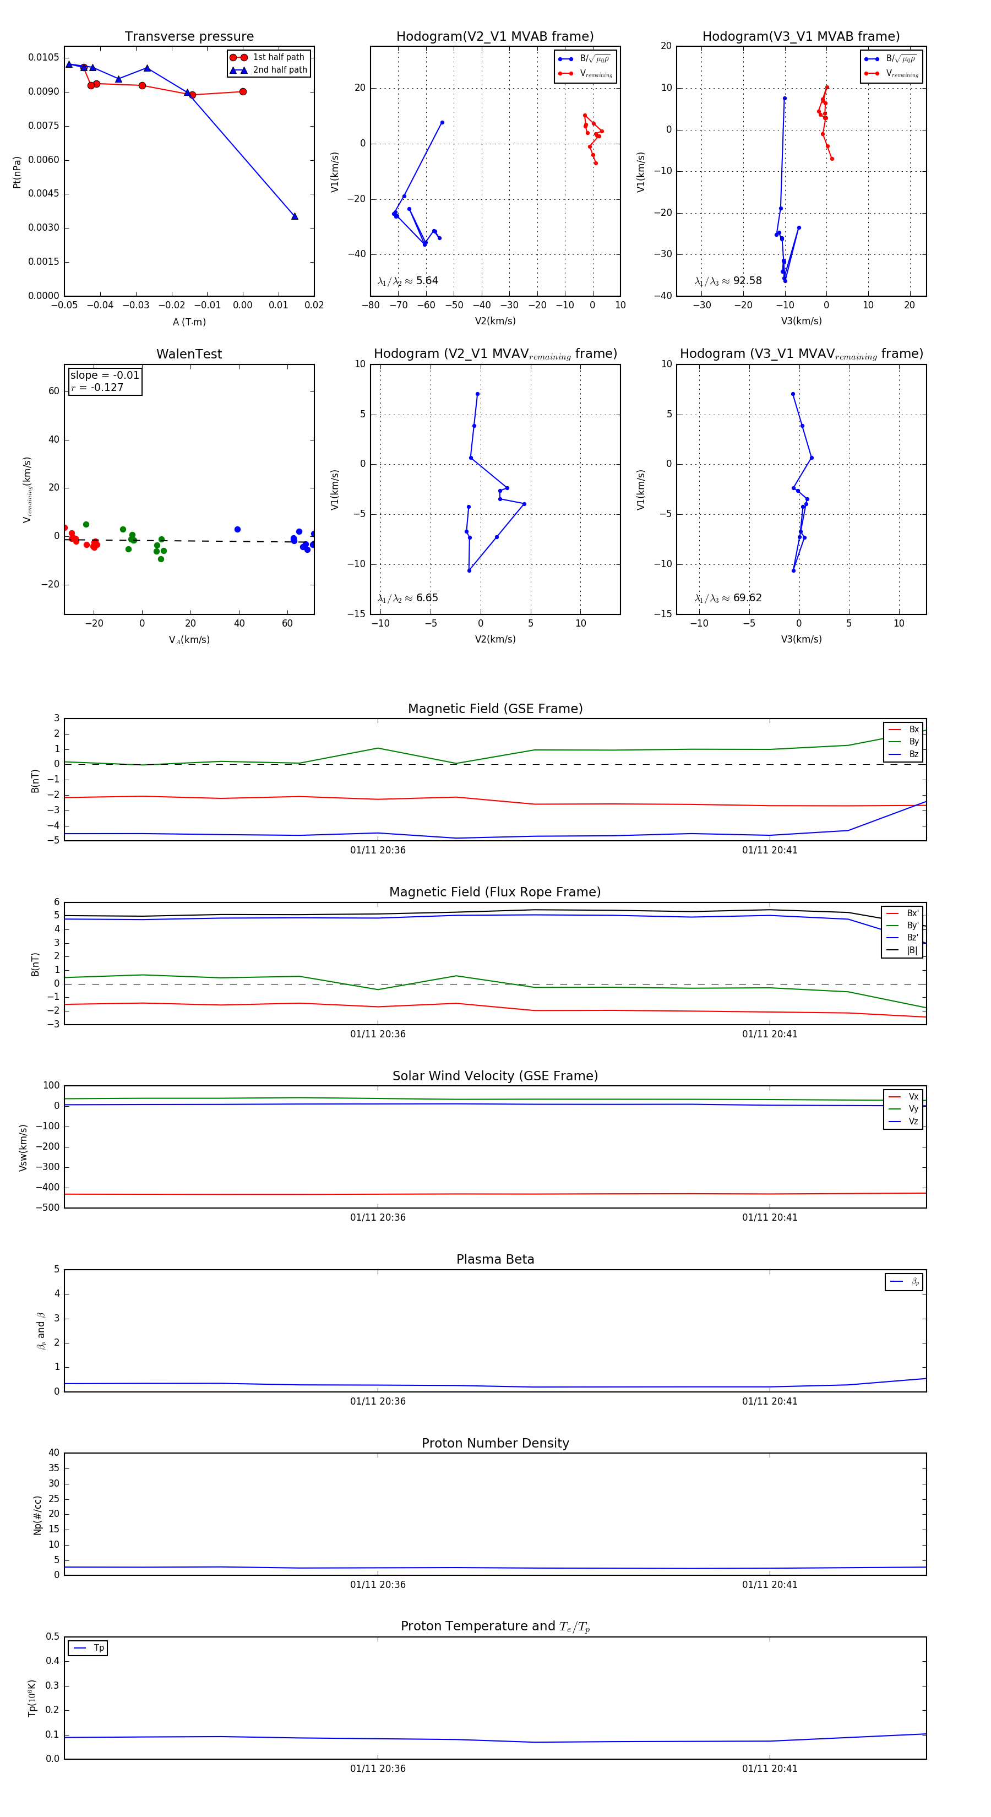Click the eigenvalue ratio label ending in 69.62
This screenshot has width=991, height=1817.
tap(728, 598)
